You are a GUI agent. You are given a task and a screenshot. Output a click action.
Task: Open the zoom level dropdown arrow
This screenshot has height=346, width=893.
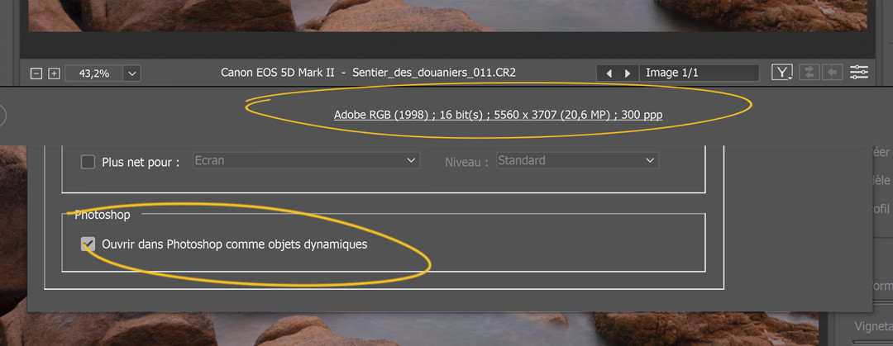[x=132, y=73]
